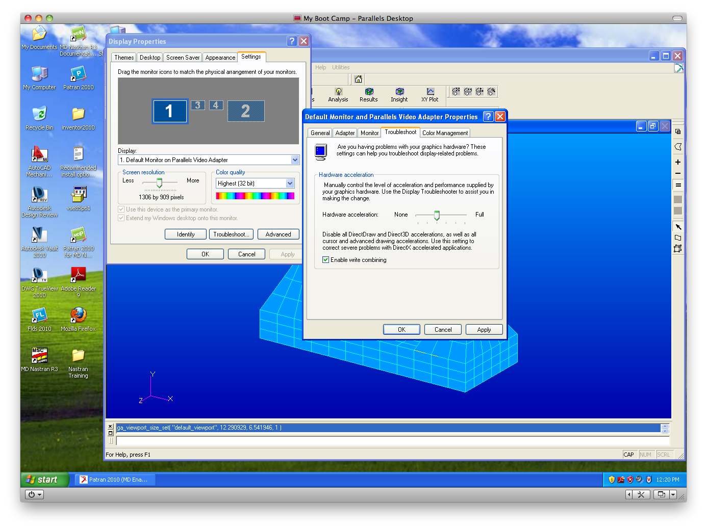Select the arrow picking tool on right toolbar
Screen dimensions: 707x530
[x=678, y=226]
